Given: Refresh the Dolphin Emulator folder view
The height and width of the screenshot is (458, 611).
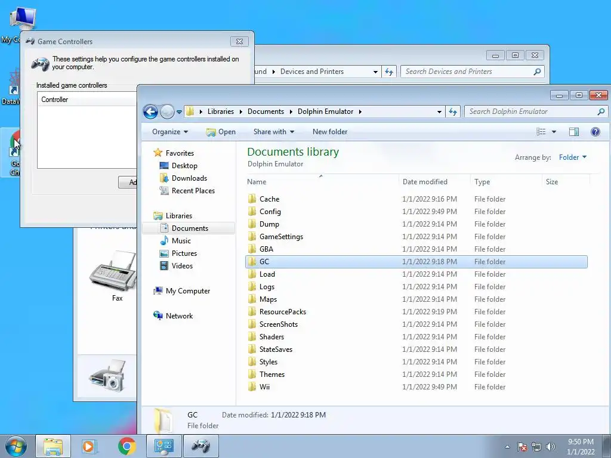Looking at the screenshot, I should pyautogui.click(x=453, y=112).
